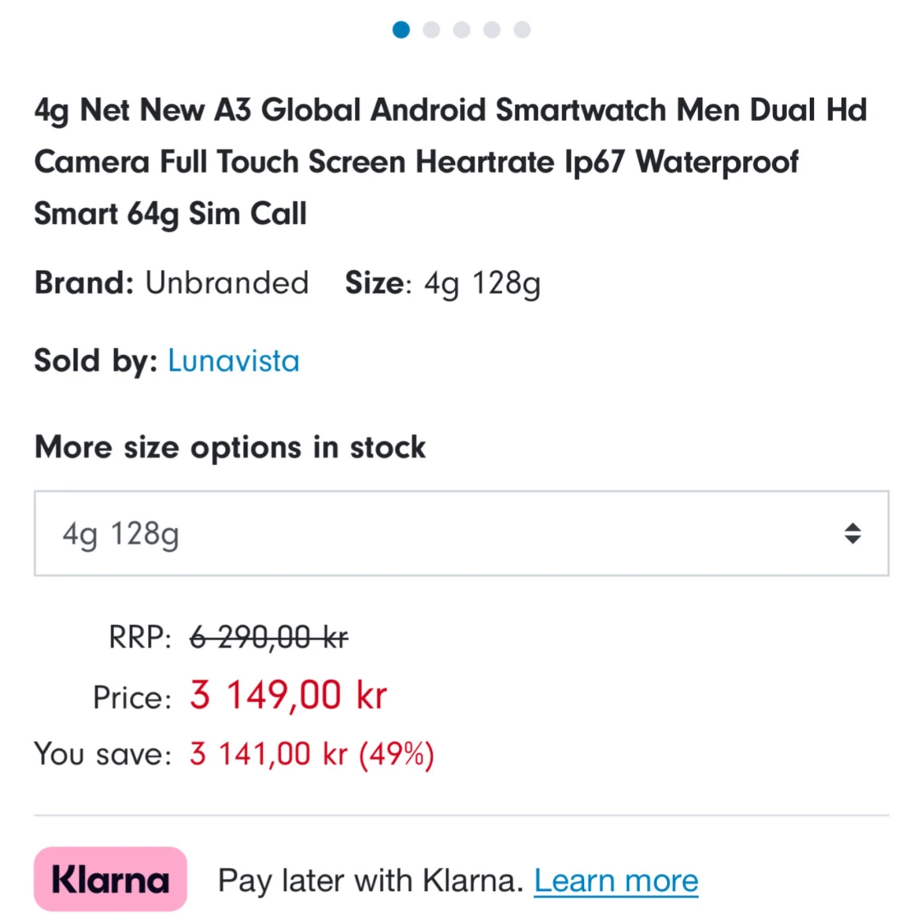Click the crossed-out RRP price
Screen dimensions: 924x924
point(267,637)
